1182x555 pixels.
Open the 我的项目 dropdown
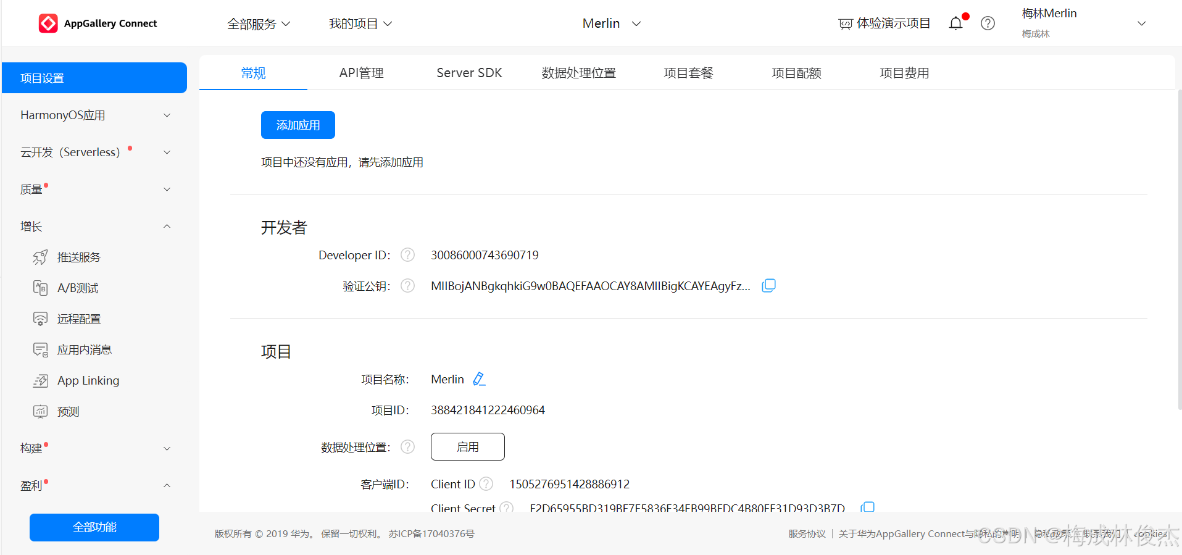tap(360, 23)
